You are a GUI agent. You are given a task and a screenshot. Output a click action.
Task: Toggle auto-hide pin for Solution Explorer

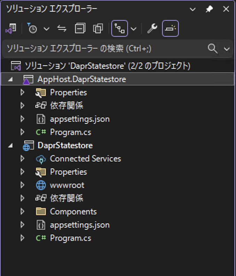point(209,9)
